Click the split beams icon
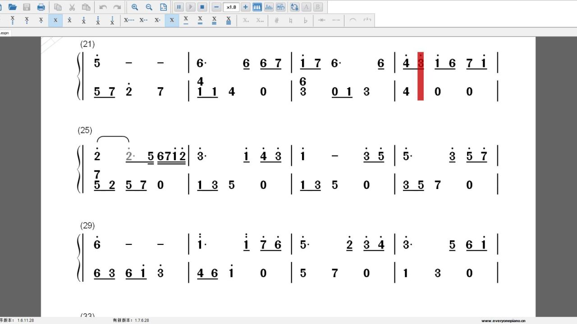The width and height of the screenshot is (577, 324). tap(336, 20)
